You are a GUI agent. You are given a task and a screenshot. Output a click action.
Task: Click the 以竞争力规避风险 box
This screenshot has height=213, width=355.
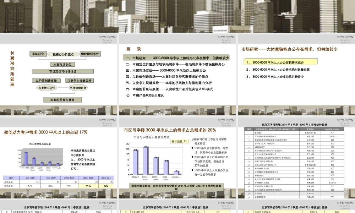coord(79,81)
